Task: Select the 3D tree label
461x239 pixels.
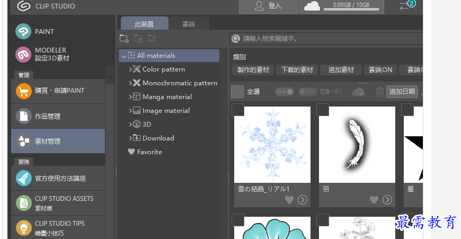Action: [x=147, y=125]
